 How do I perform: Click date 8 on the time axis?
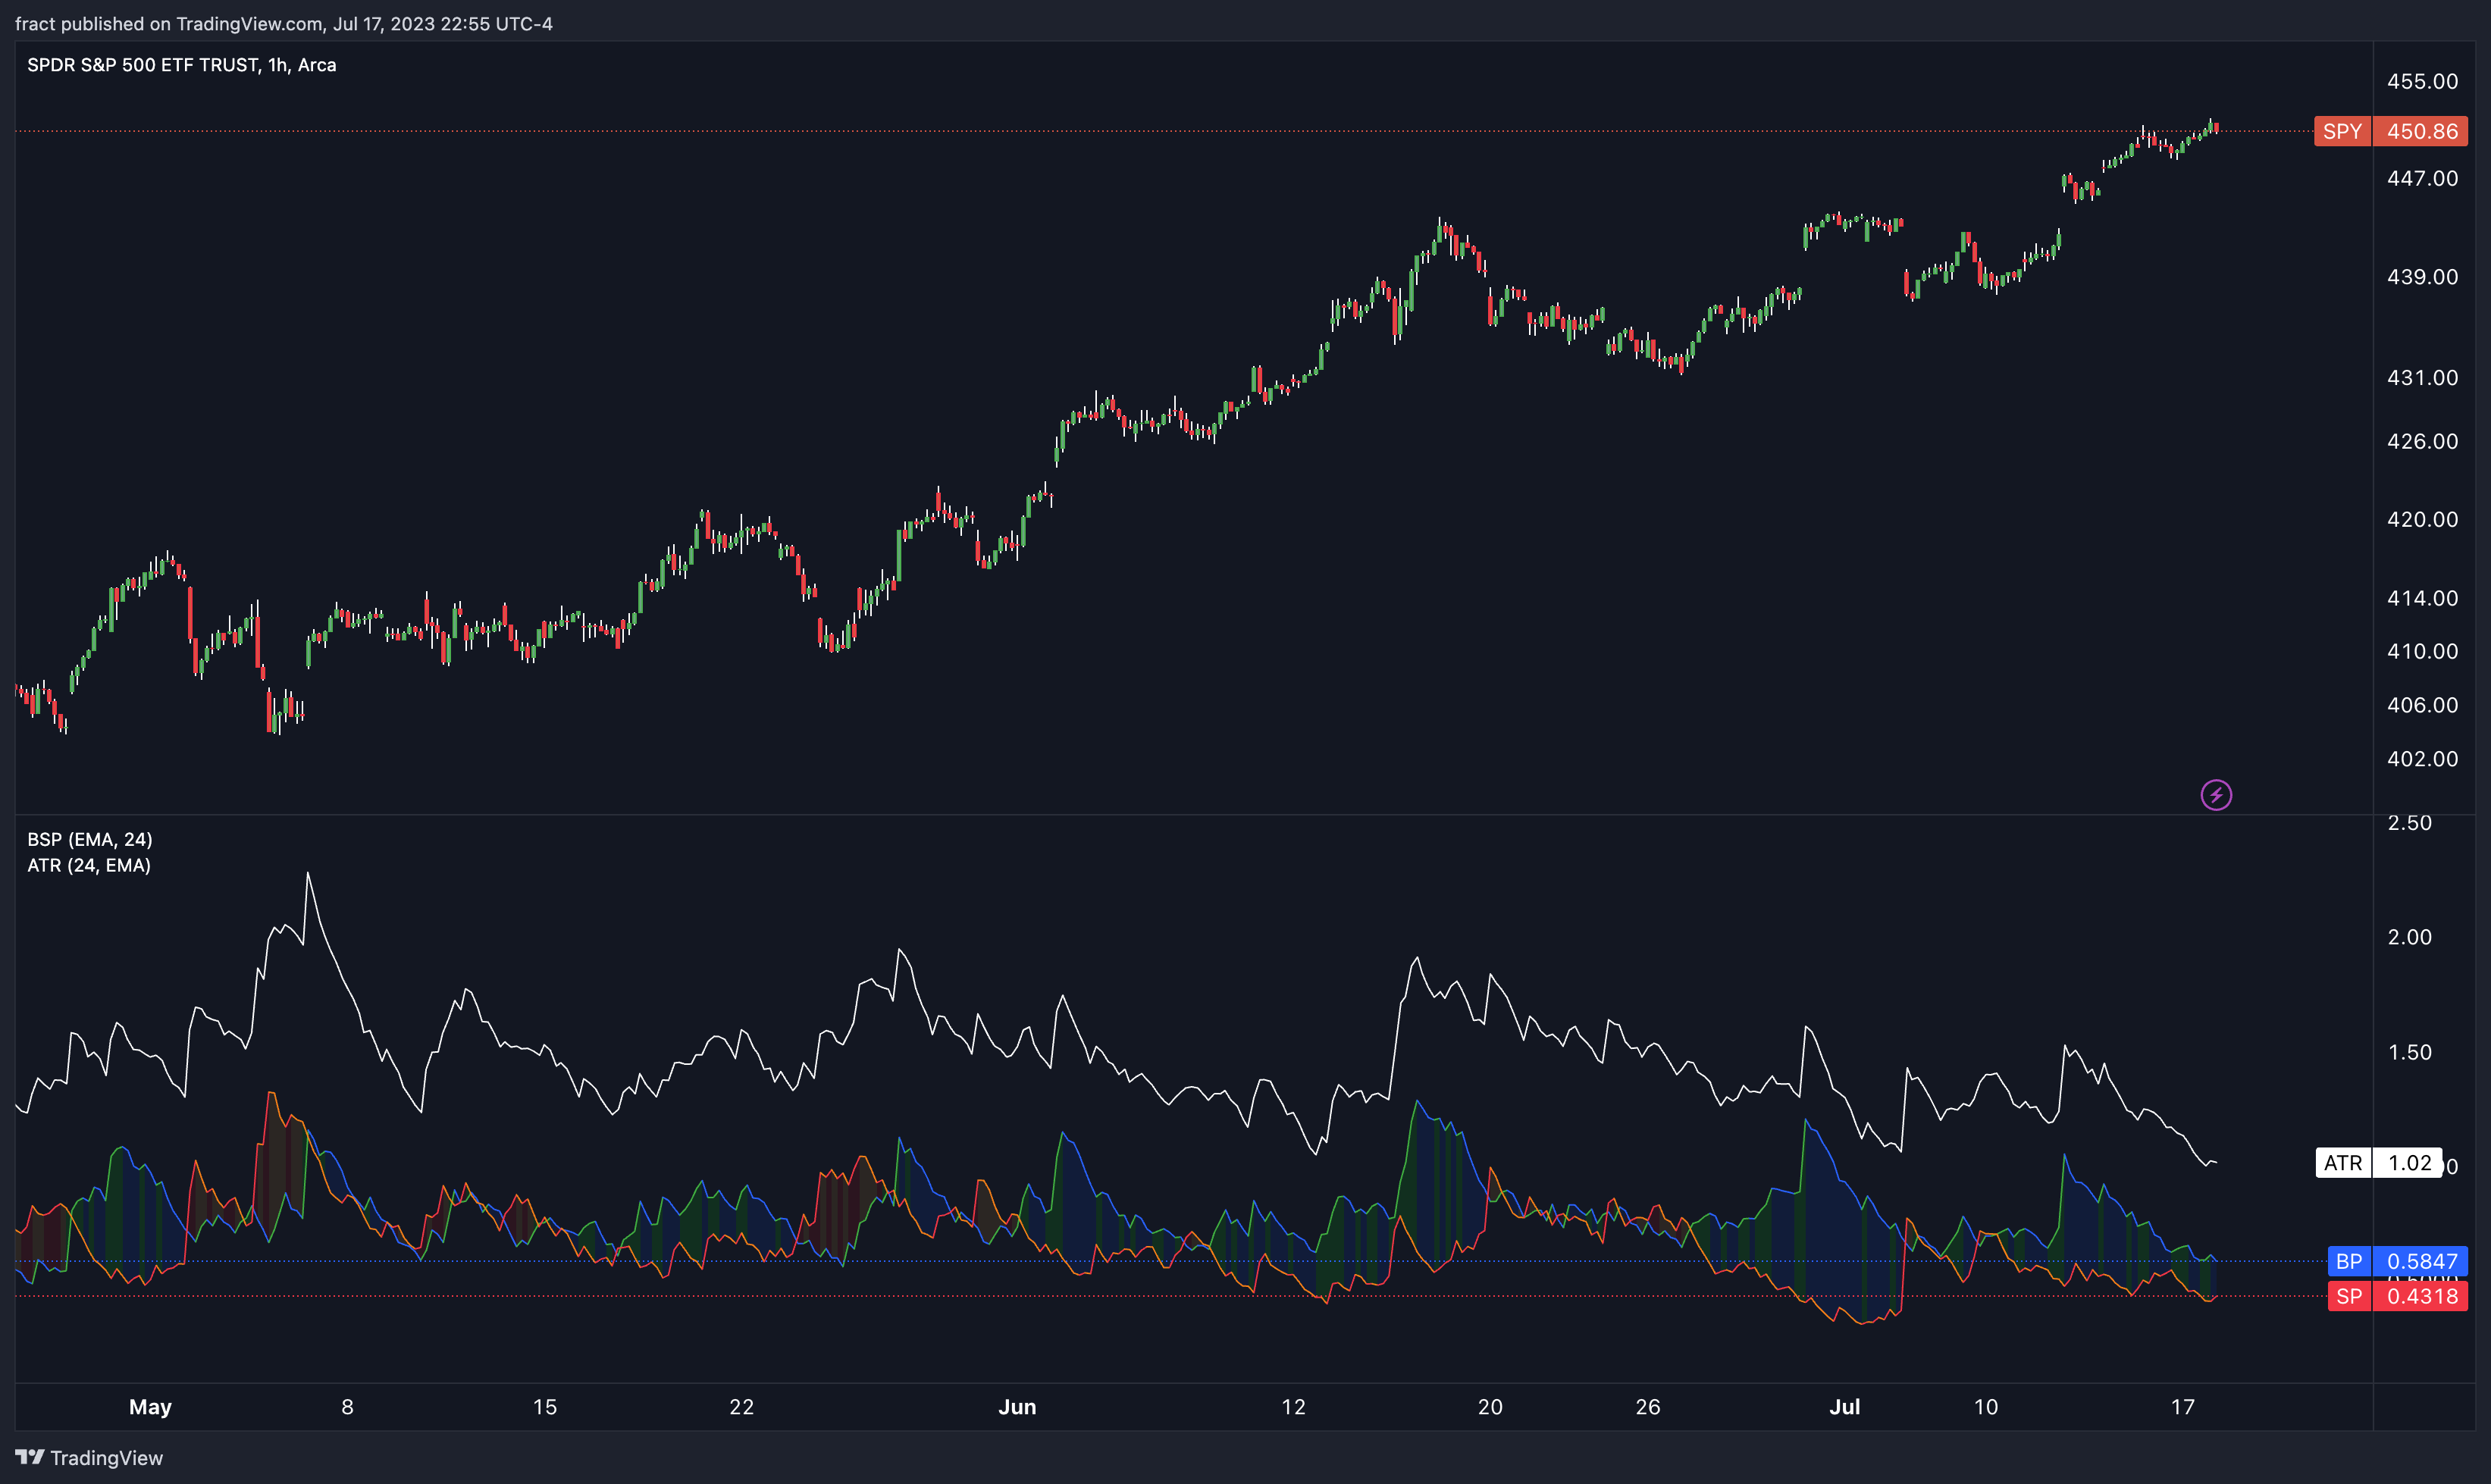point(347,1407)
